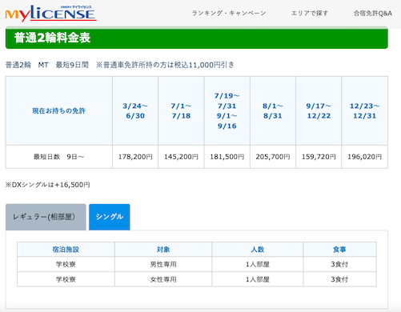The height and width of the screenshot is (312, 401).
Task: Click the 181,500円 price cell
Action: pos(227,157)
